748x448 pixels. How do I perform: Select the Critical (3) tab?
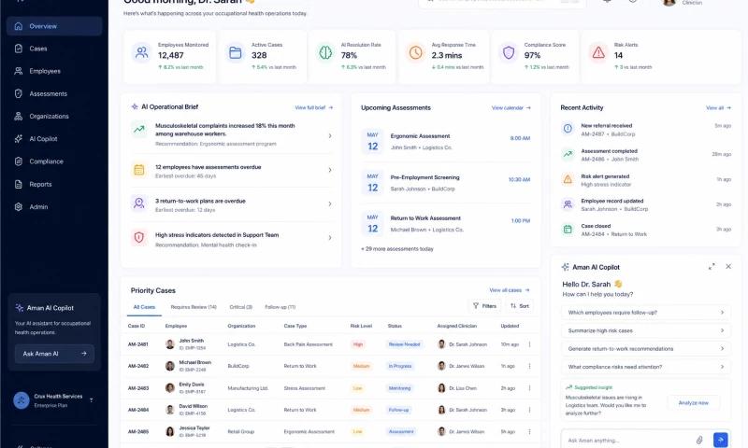pyautogui.click(x=241, y=307)
